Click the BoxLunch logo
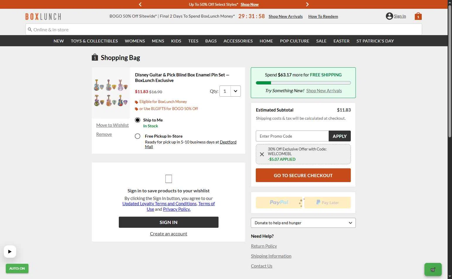 point(43,16)
